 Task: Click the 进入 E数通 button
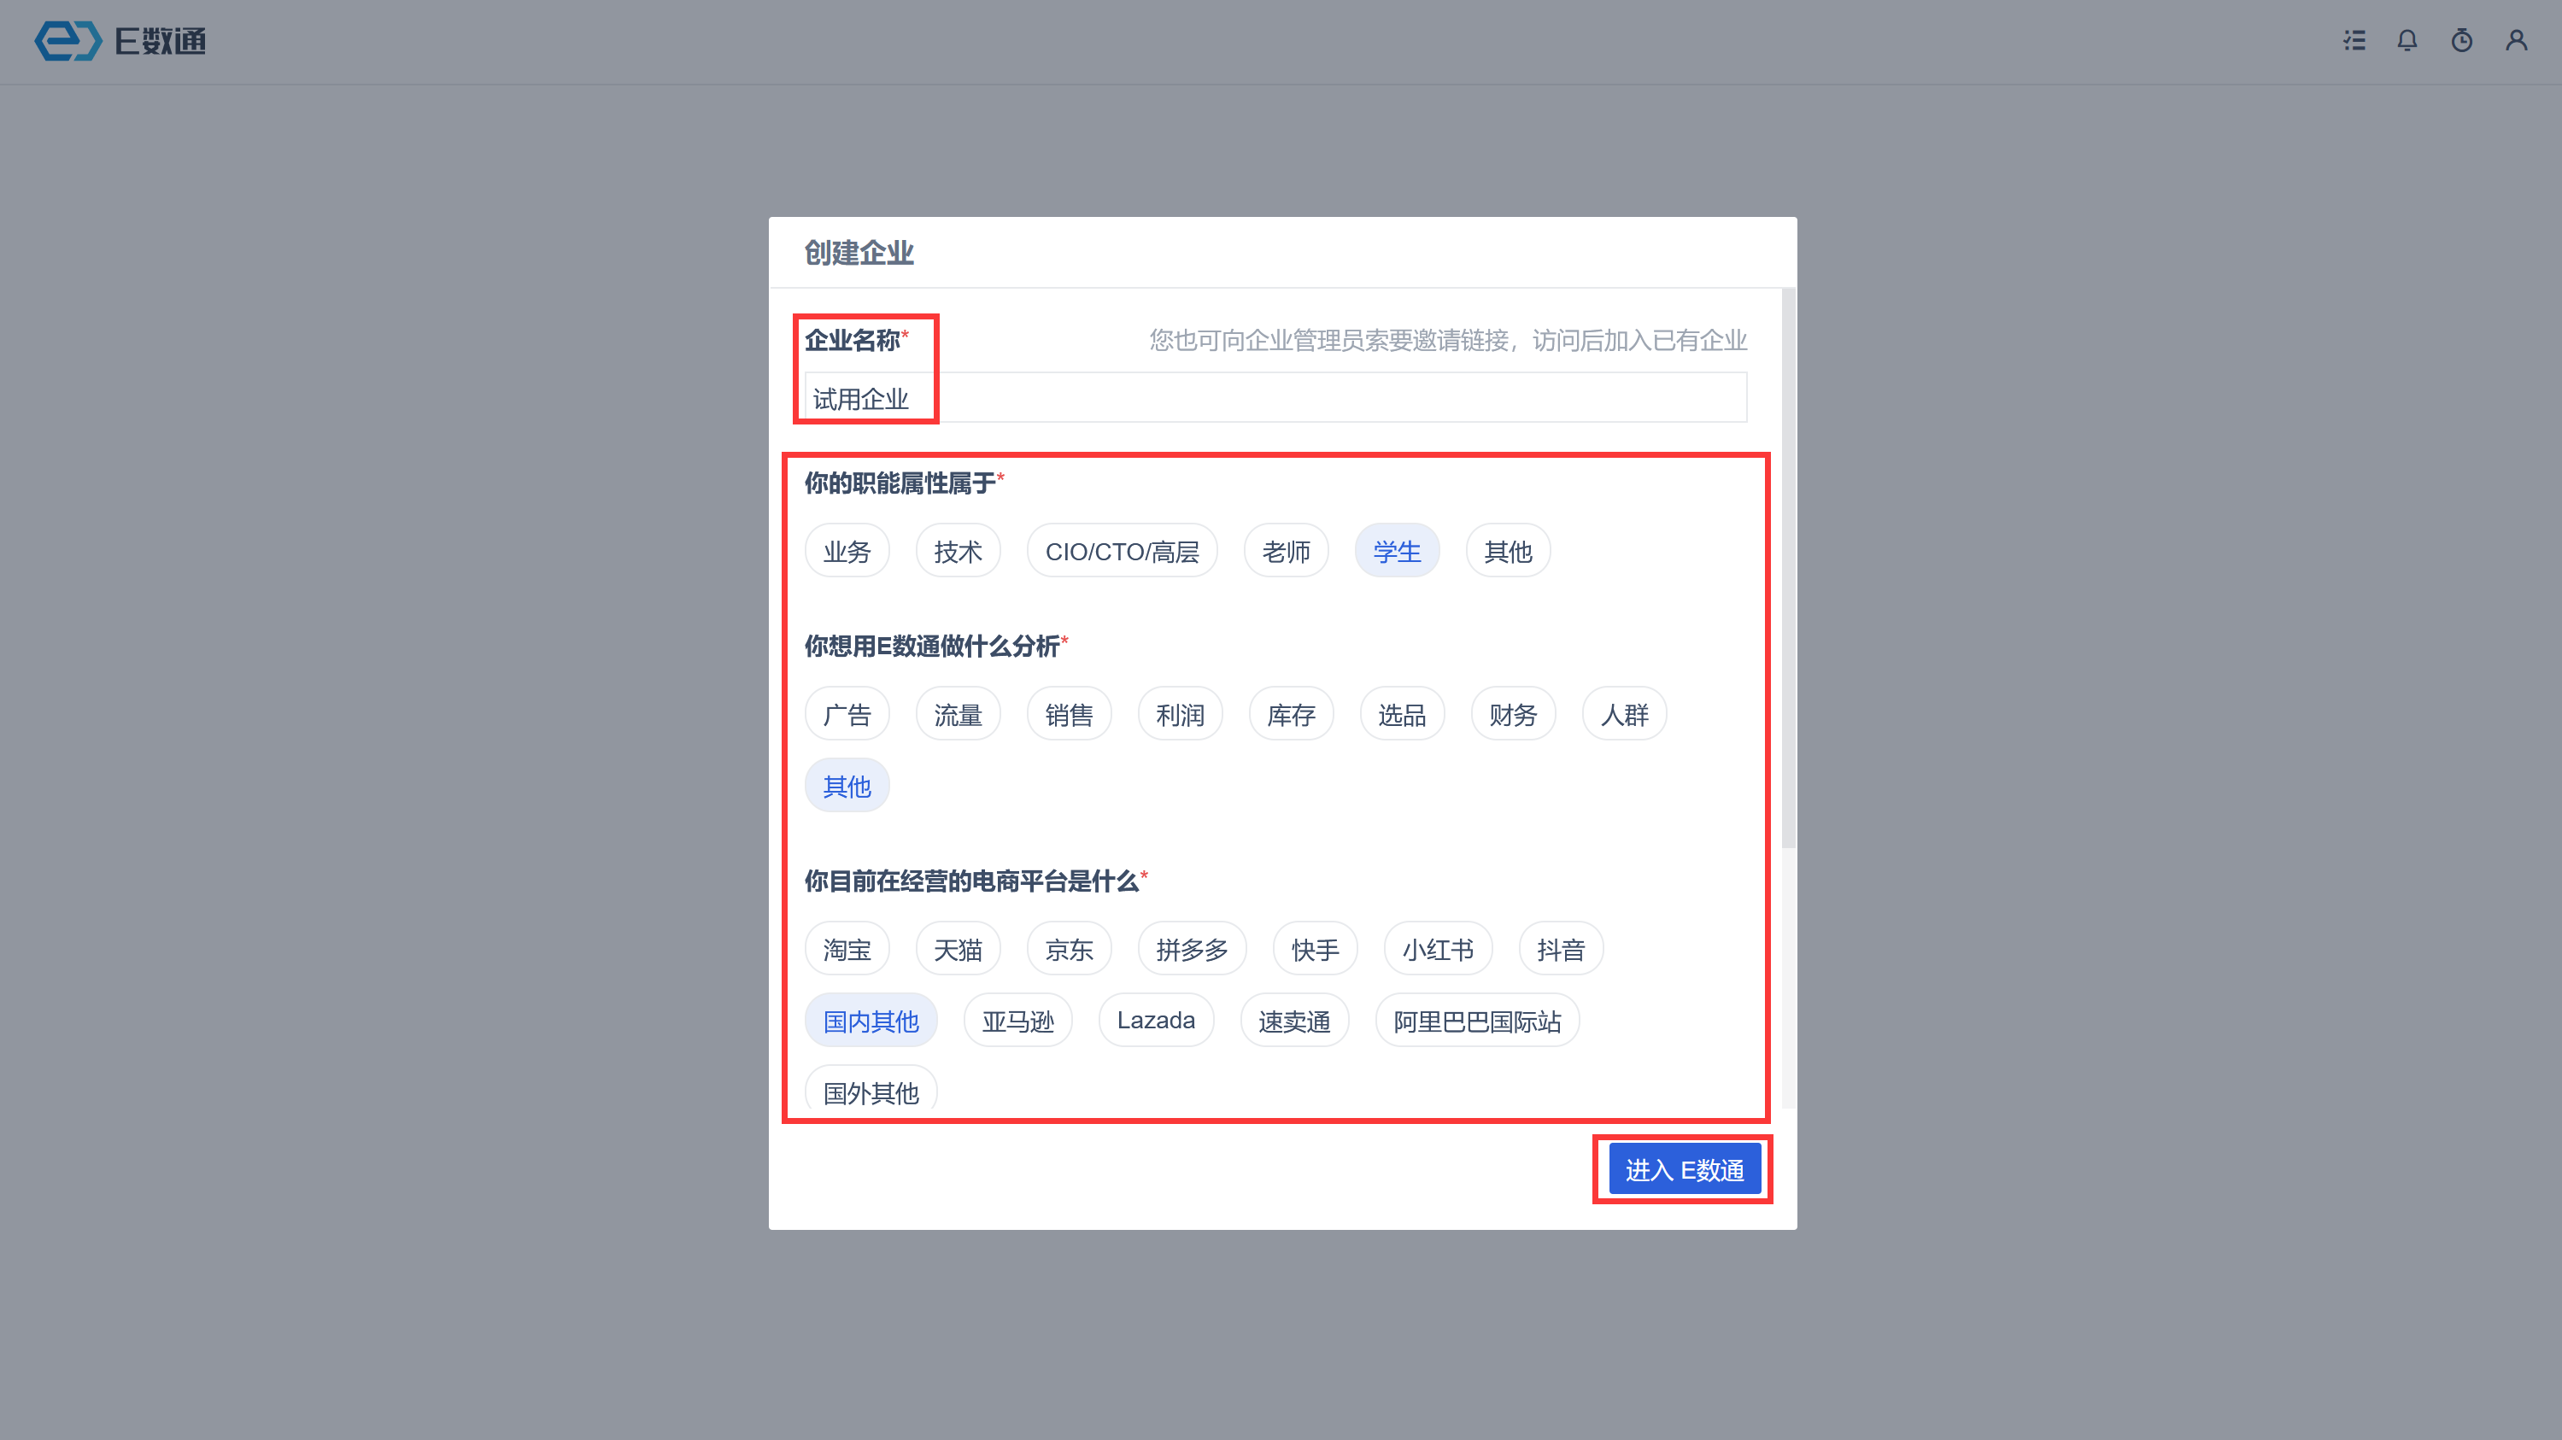[x=1684, y=1169]
